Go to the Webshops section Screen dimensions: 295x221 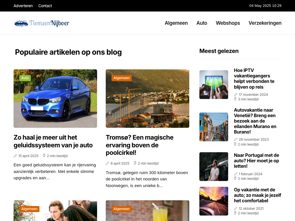pyautogui.click(x=228, y=23)
